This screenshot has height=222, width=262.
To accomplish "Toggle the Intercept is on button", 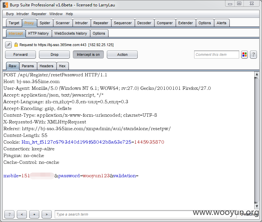I will pyautogui.click(x=88, y=54).
